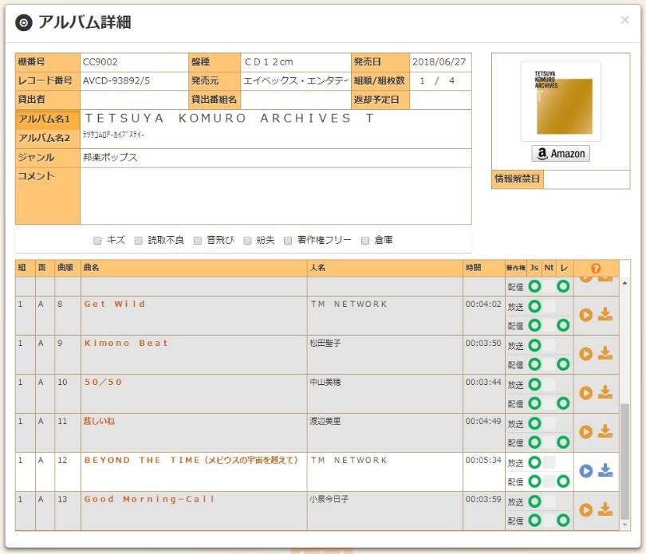646x554 pixels.
Task: Open the help question mark icon
Action: pyautogui.click(x=595, y=268)
